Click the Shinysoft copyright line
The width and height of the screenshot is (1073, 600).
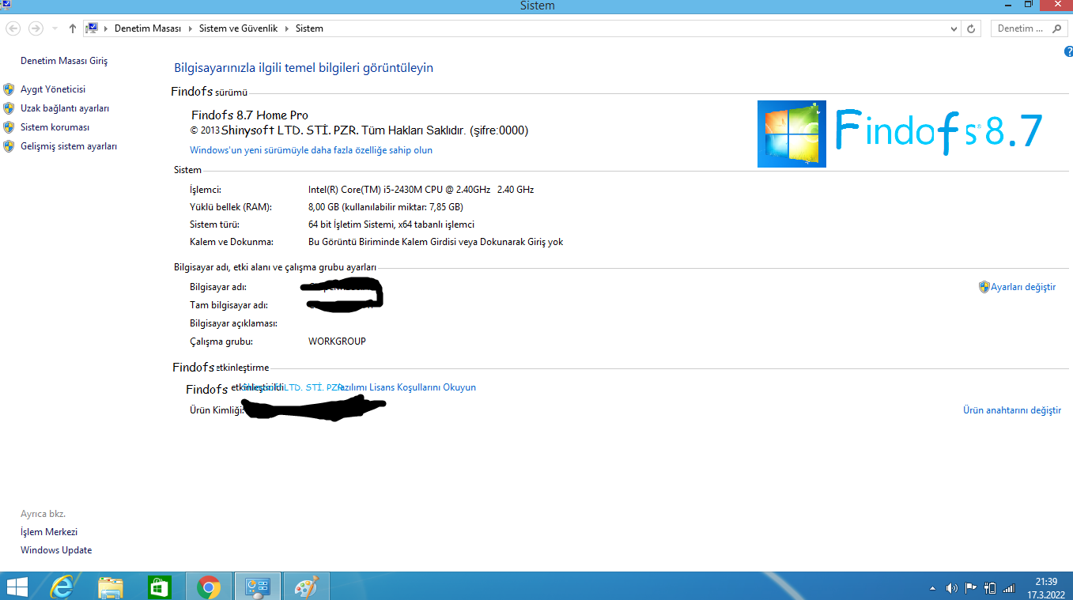[359, 130]
